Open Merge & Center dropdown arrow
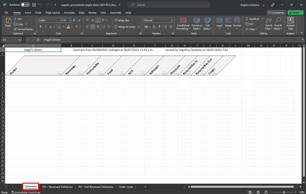Image resolution: width=306 pixels, height=194 pixels. pos(139,27)
